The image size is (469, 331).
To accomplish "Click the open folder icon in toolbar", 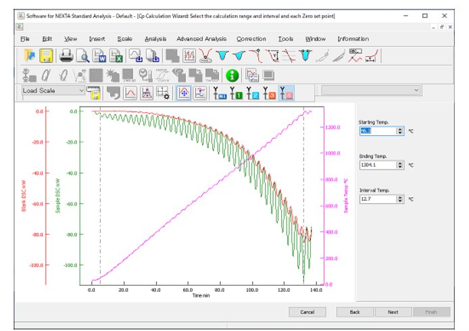I will (x=30, y=56).
